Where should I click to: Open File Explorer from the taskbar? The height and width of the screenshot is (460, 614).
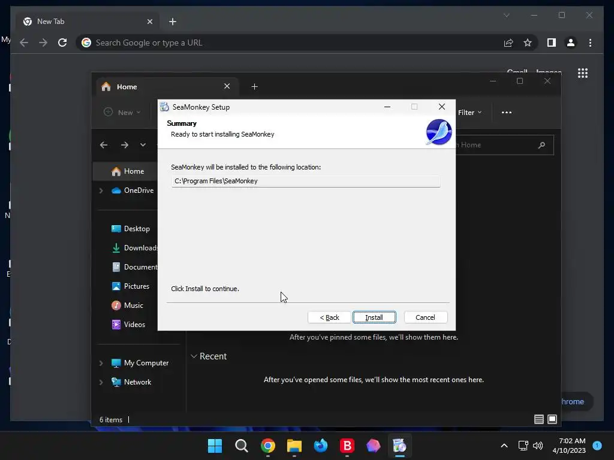294,446
